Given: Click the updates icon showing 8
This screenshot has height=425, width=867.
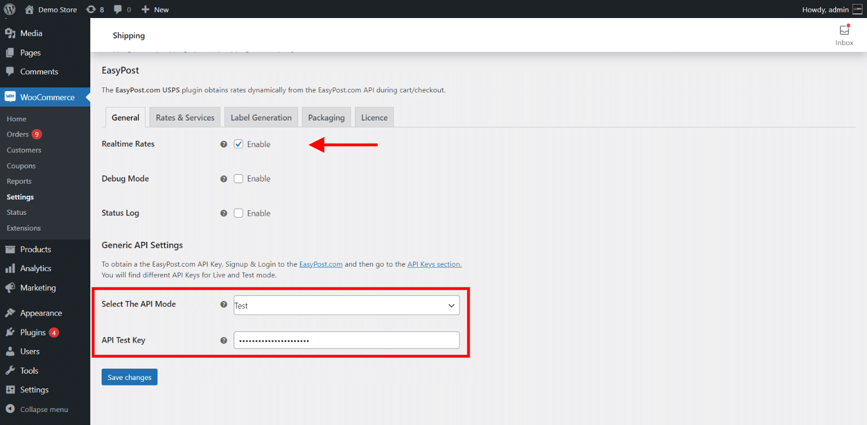Looking at the screenshot, I should click(91, 9).
